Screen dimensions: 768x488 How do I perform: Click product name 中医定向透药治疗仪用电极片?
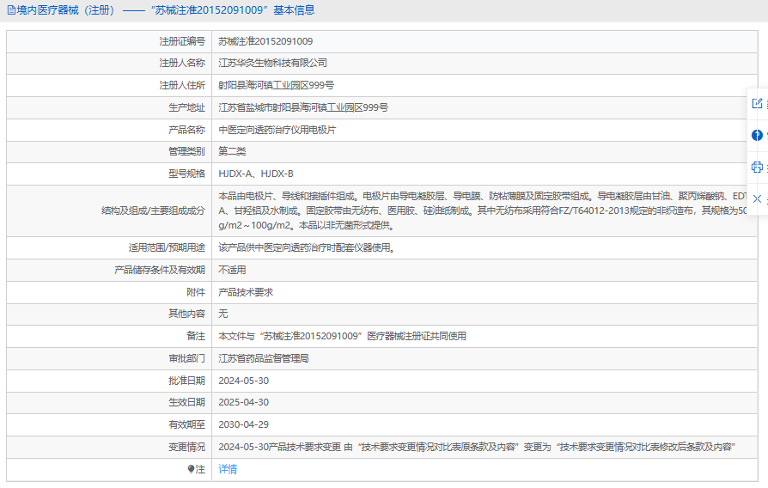point(277,131)
